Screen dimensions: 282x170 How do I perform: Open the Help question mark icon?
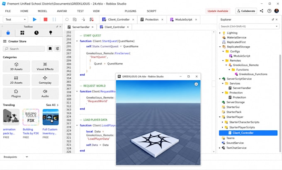(269, 11)
